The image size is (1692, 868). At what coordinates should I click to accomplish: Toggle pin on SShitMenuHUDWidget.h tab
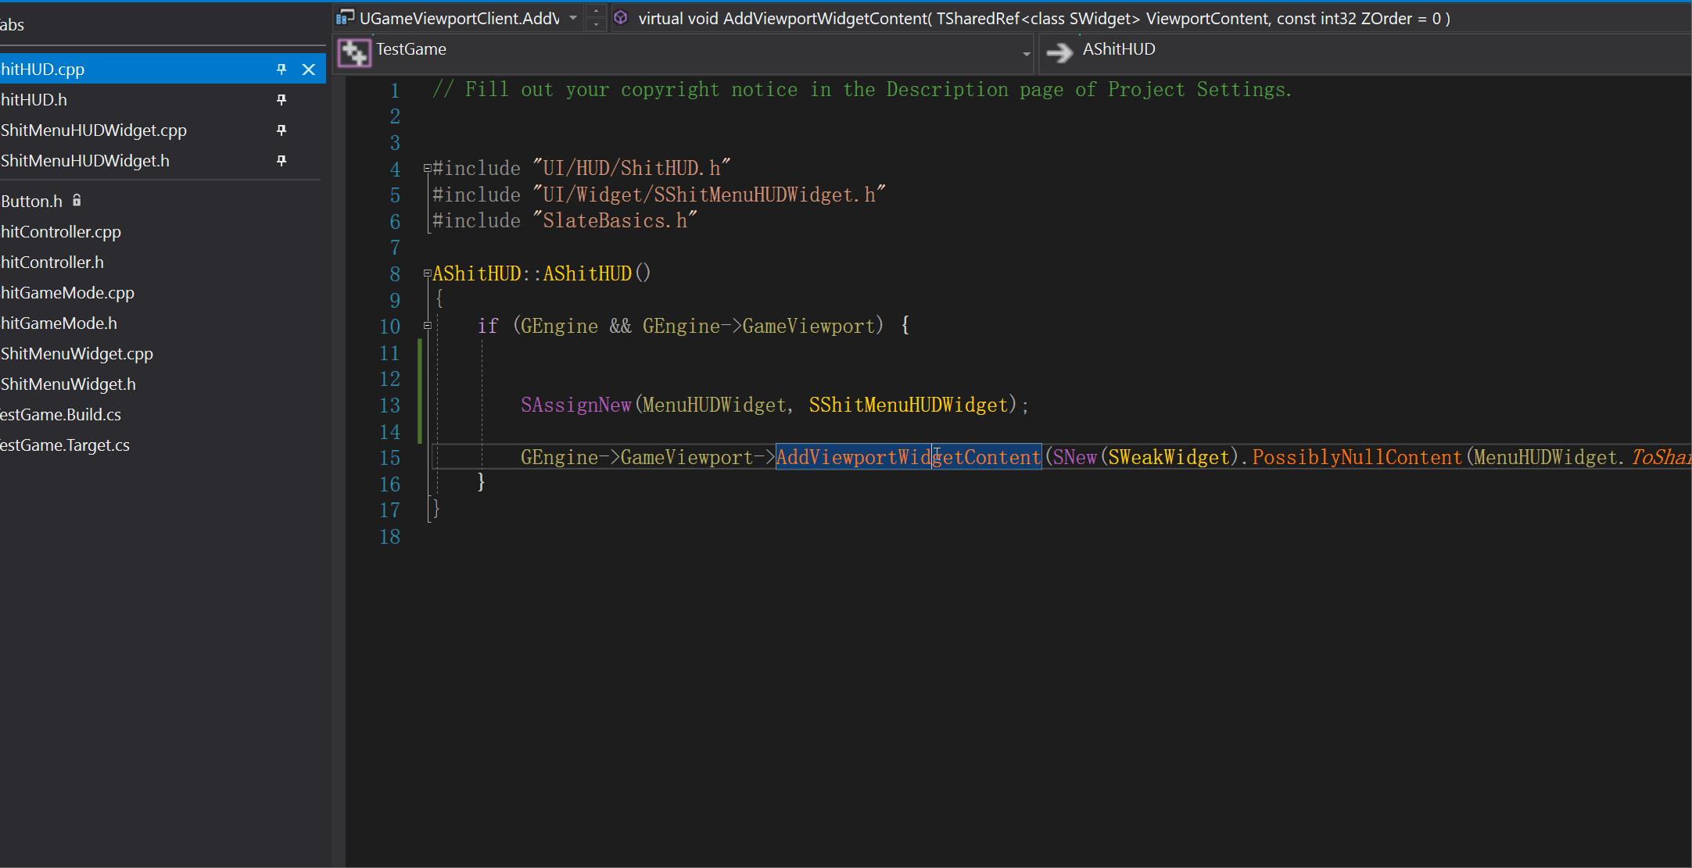click(x=281, y=161)
